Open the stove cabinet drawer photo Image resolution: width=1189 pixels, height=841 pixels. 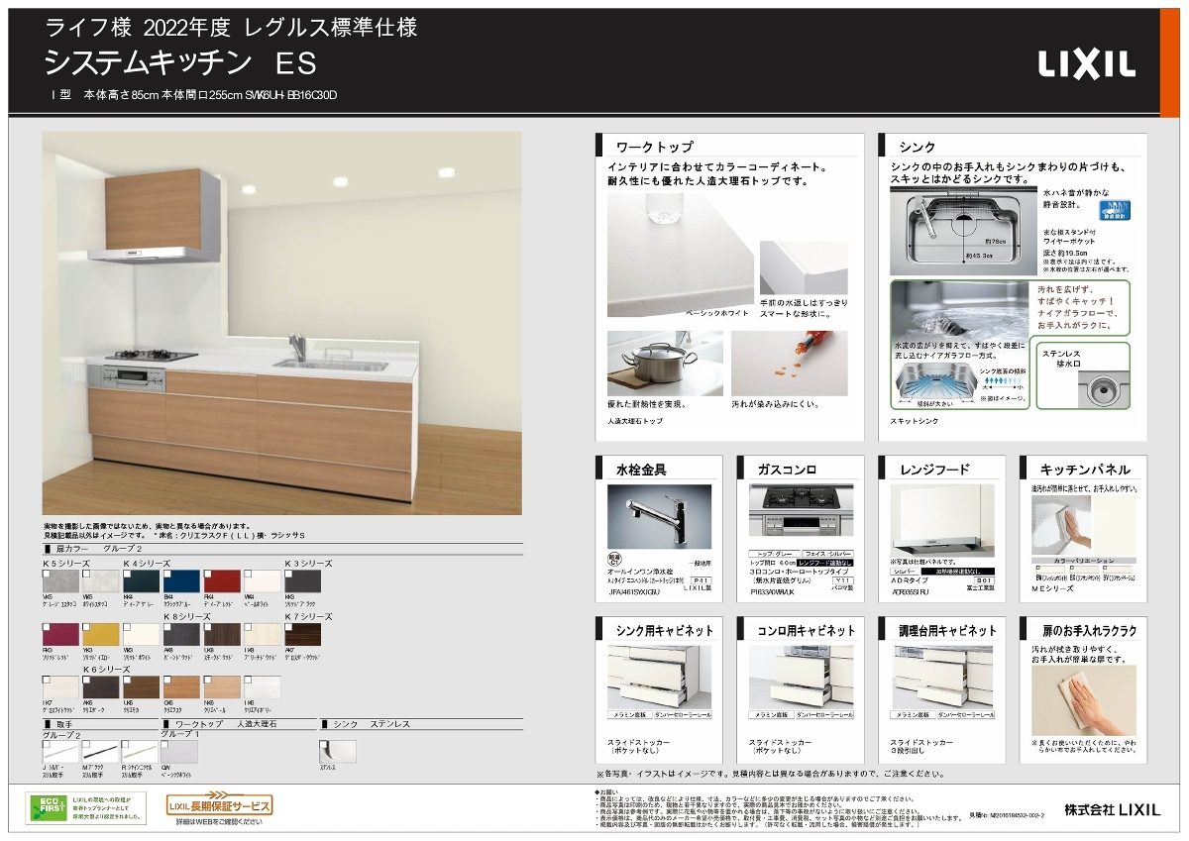[x=801, y=678]
